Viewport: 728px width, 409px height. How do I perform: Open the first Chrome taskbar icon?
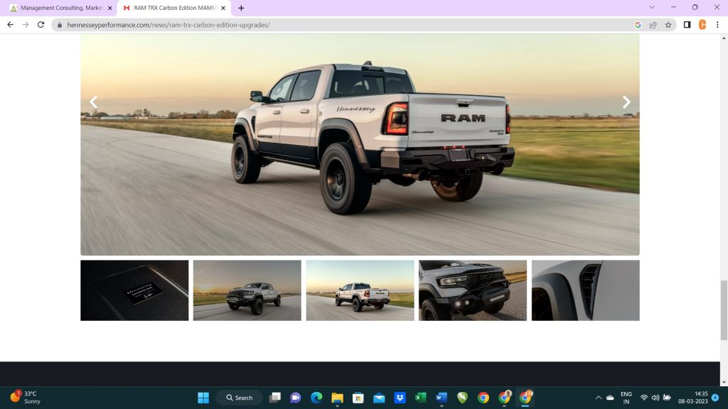tap(483, 398)
